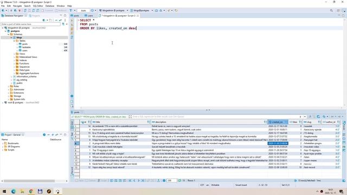Select the Materialized Views folder

click(28, 57)
